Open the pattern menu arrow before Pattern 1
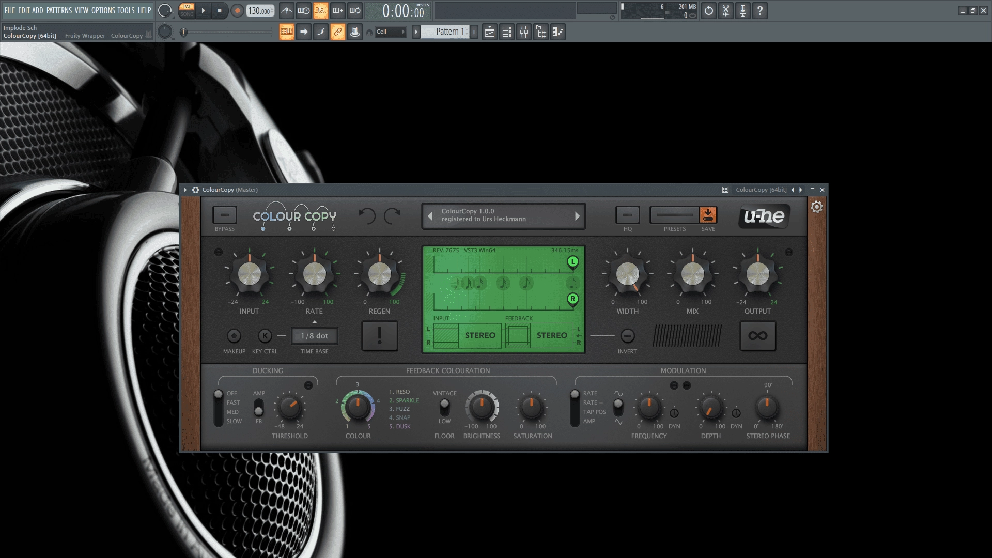This screenshot has height=558, width=992. coord(416,32)
